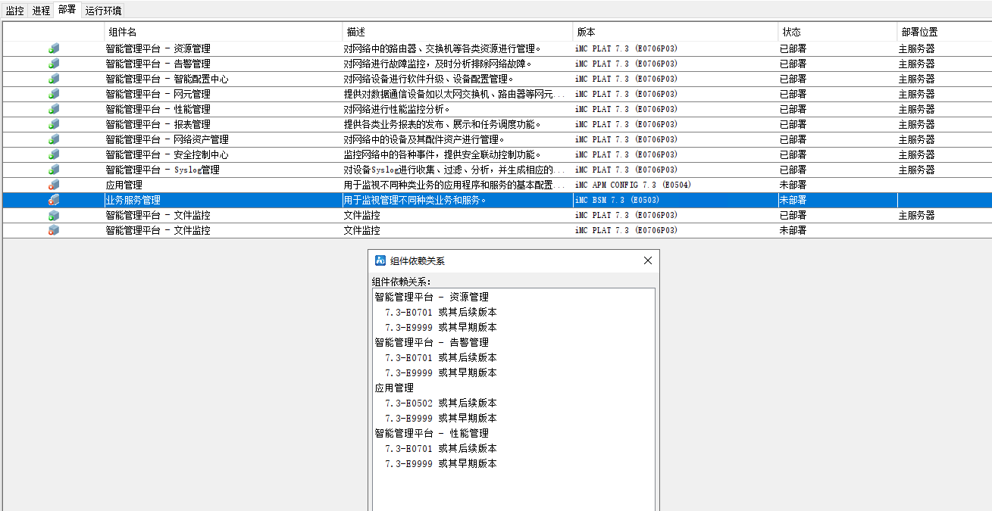
Task: Select the icon next to 智能配置中心 row
Action: click(x=54, y=79)
